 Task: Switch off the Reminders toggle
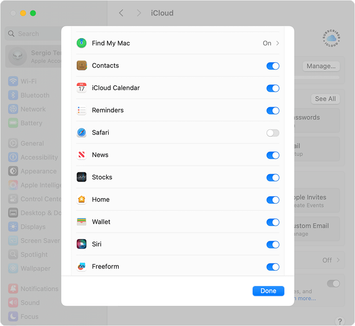coord(273,111)
